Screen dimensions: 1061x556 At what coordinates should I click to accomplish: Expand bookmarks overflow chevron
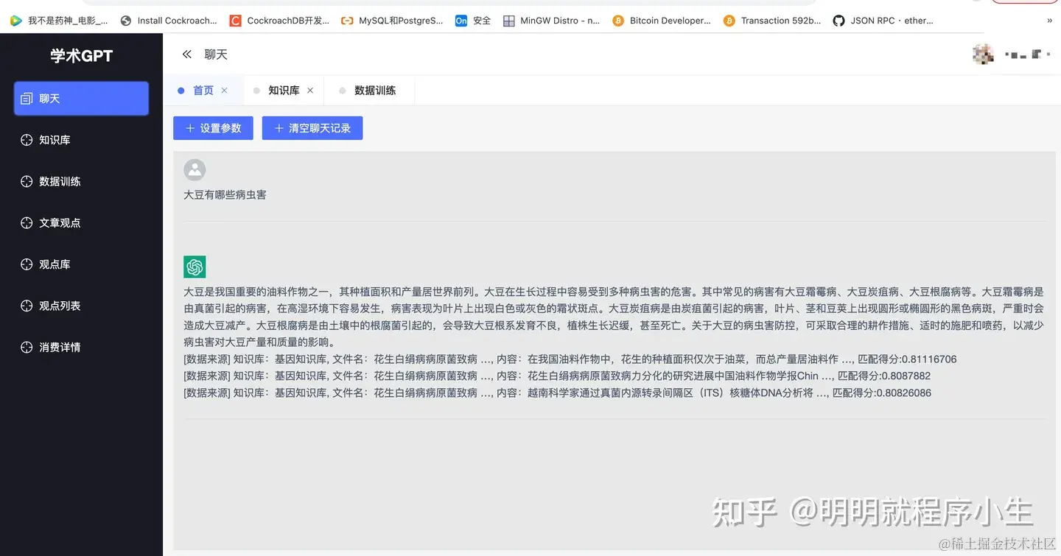pos(1049,21)
